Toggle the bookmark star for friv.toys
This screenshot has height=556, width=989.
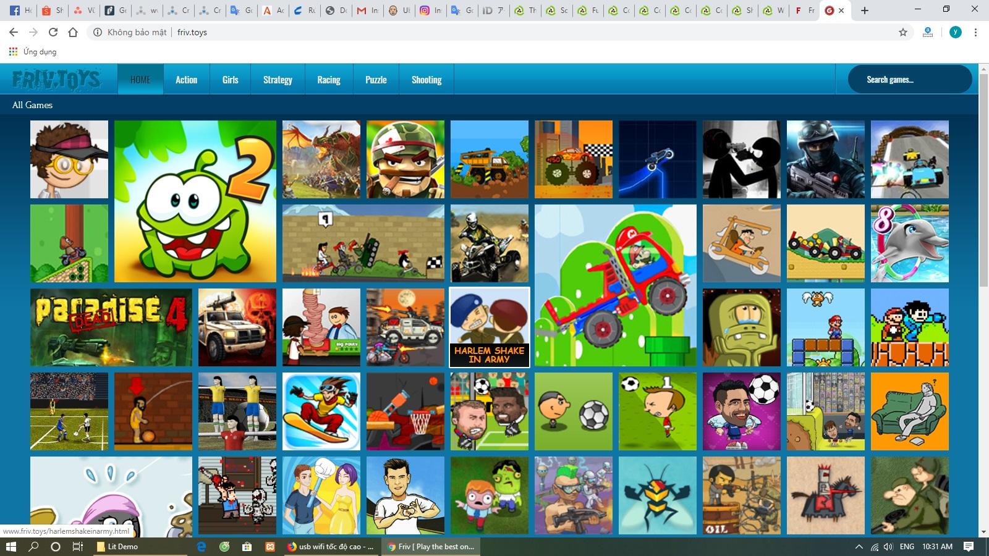coord(901,32)
